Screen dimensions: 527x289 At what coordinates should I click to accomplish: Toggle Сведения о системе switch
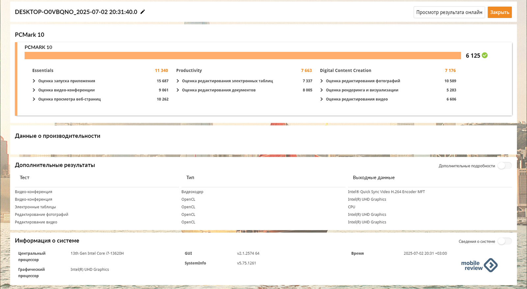point(505,241)
